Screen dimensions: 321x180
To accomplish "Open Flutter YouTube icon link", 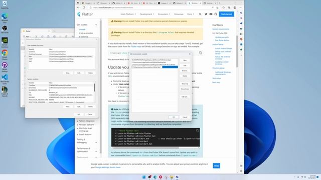I will coord(211,14).
